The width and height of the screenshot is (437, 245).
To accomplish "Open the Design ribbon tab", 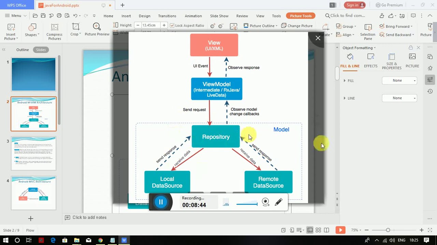I will 144,16.
